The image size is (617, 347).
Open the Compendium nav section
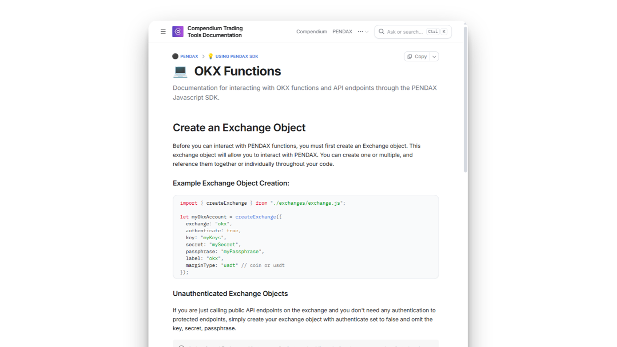tap(311, 31)
